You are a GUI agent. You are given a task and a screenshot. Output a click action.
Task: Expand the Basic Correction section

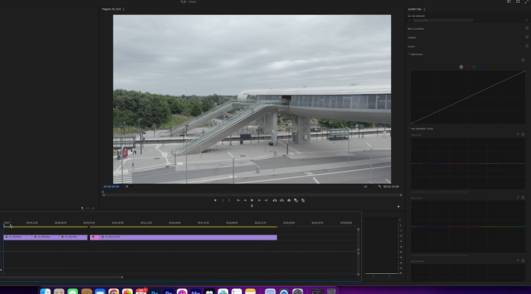point(416,29)
